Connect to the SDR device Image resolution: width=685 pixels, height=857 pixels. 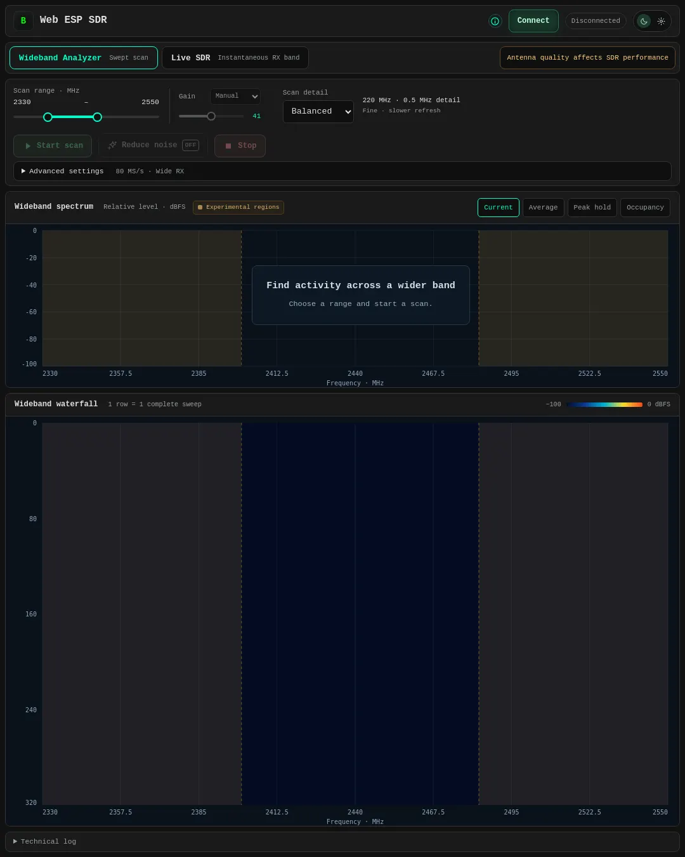533,21
